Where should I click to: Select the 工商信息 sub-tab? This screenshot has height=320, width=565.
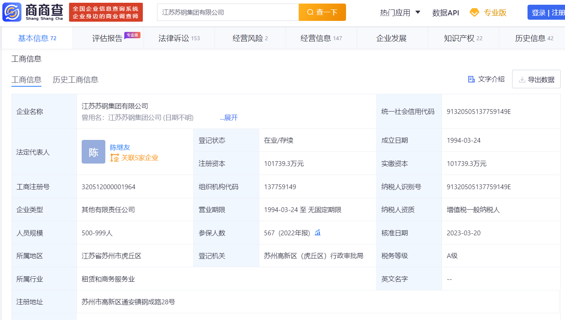[26, 80]
